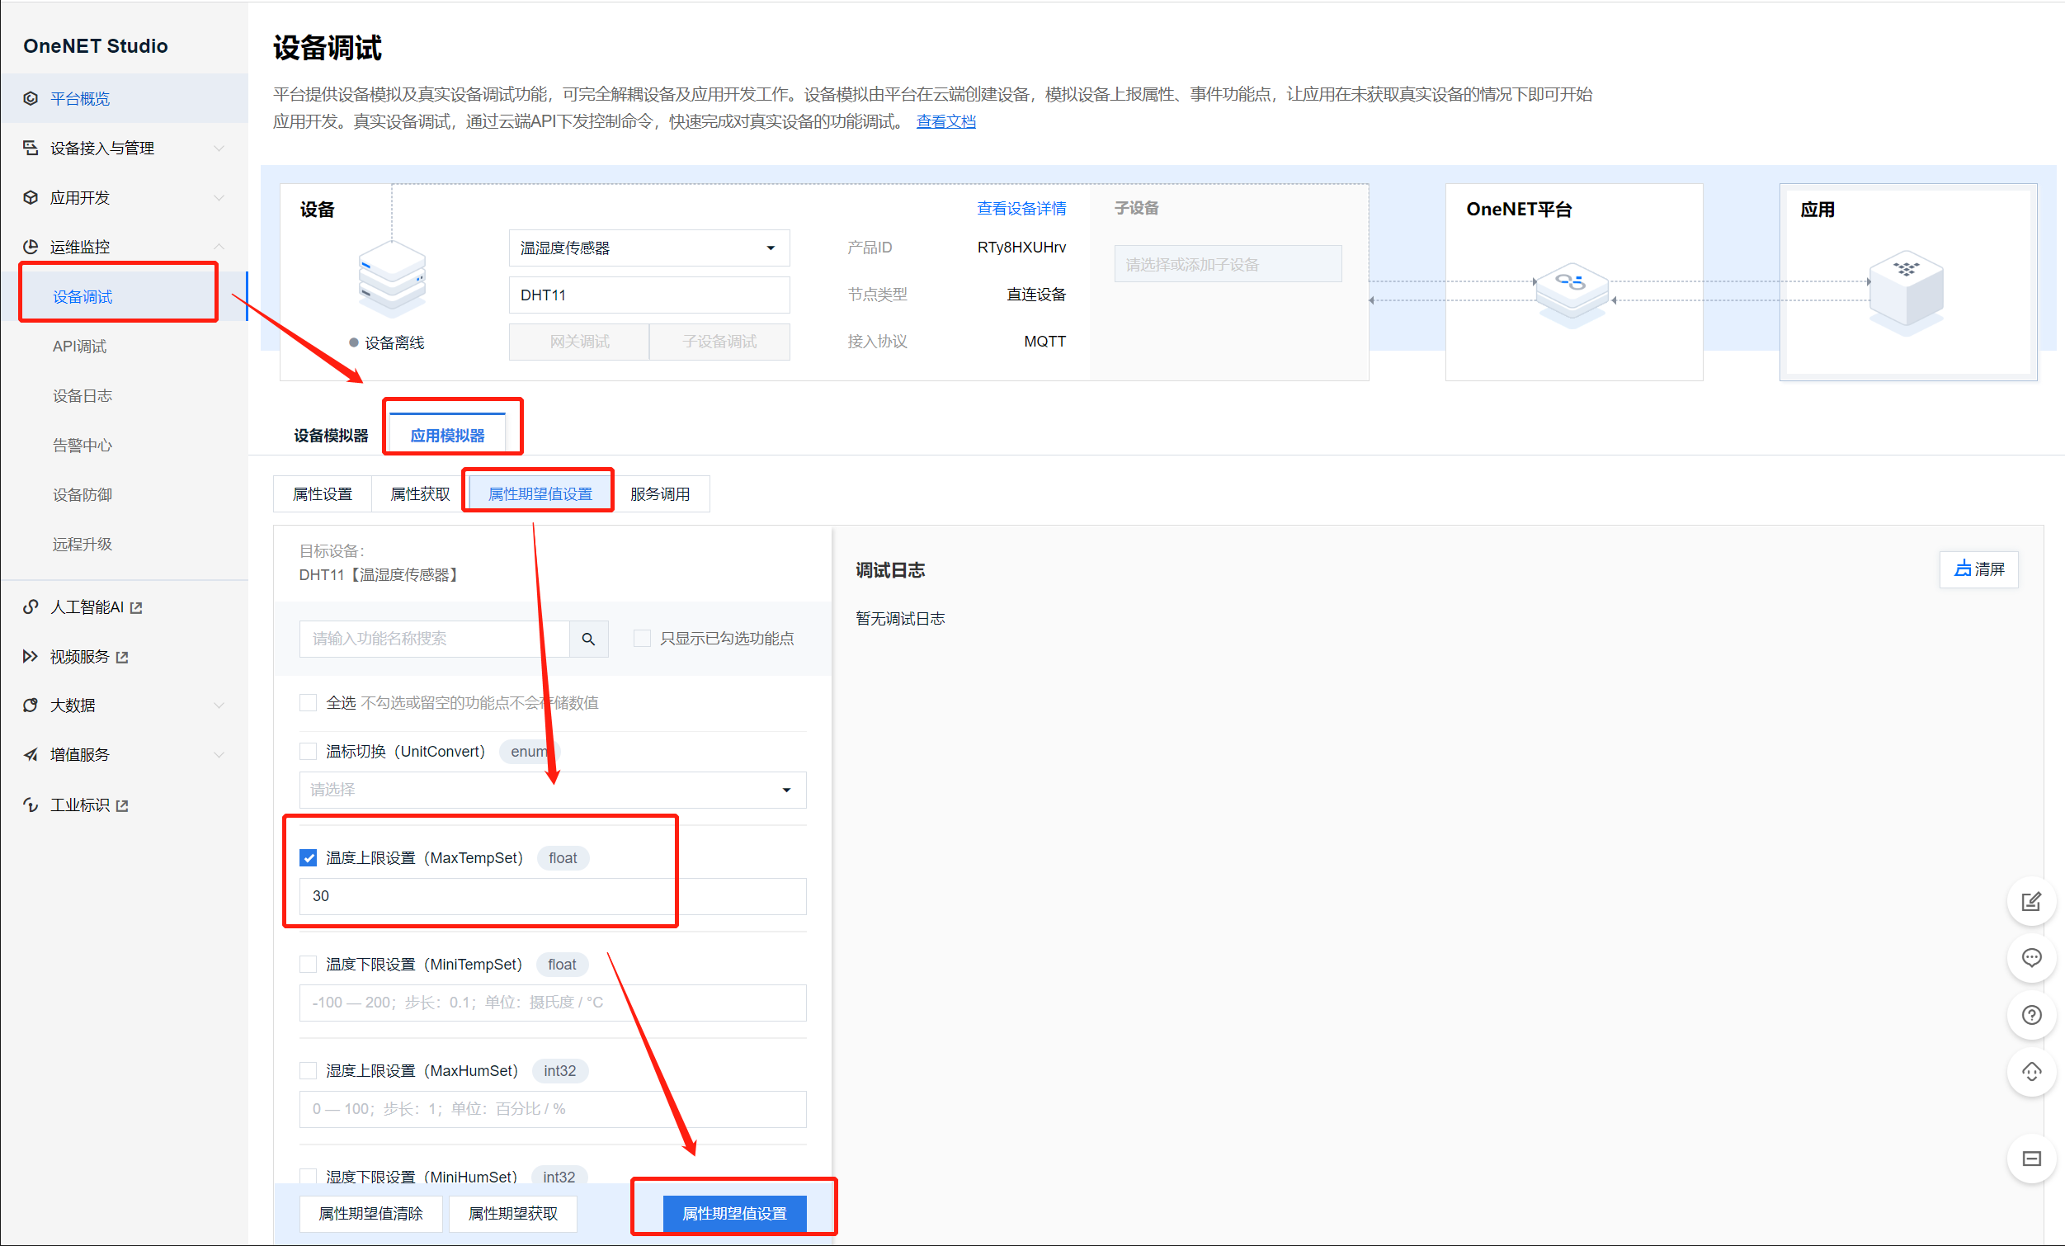The height and width of the screenshot is (1246, 2065).
Task: Switch to the 设备模拟器 tab
Action: (x=331, y=435)
